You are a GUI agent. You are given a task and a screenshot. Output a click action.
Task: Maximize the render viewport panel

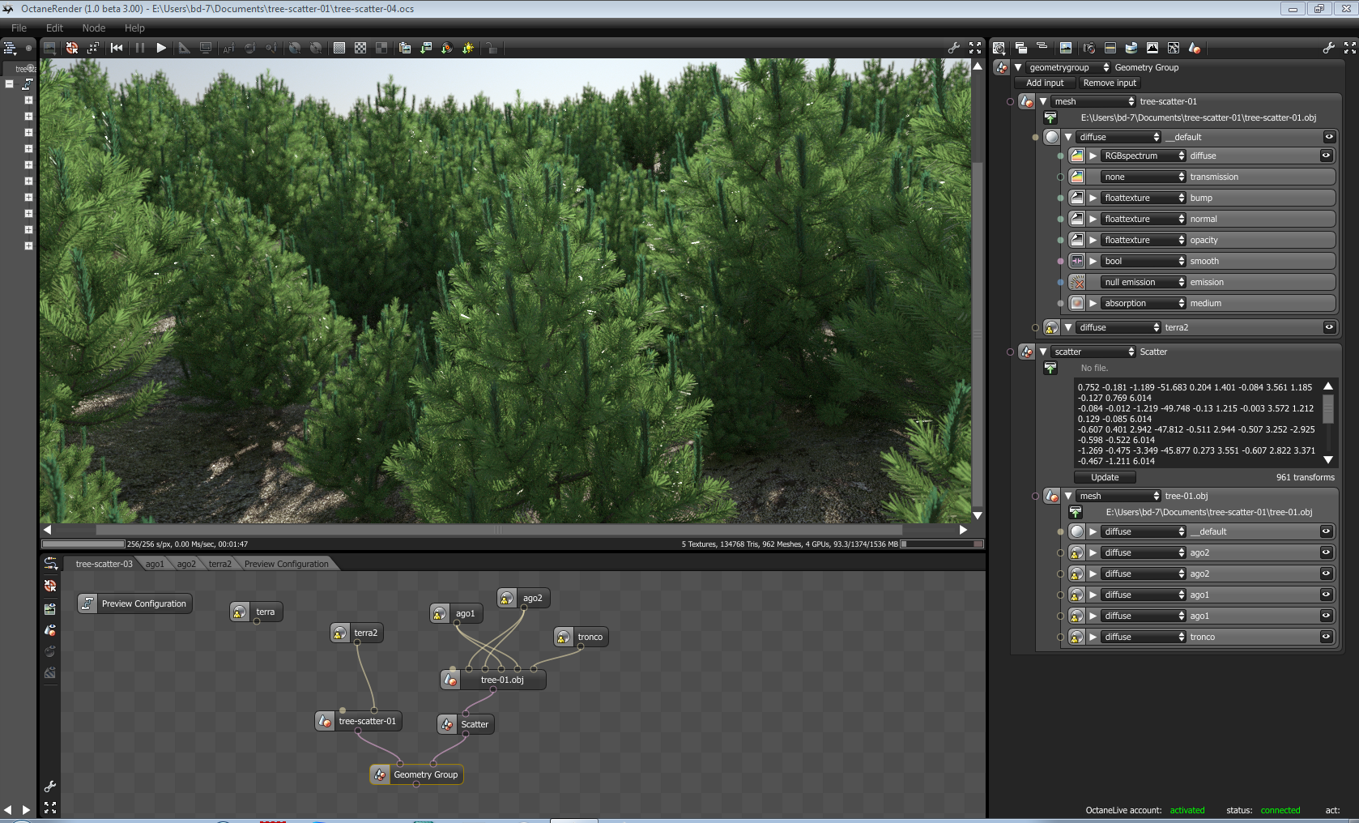(x=975, y=48)
